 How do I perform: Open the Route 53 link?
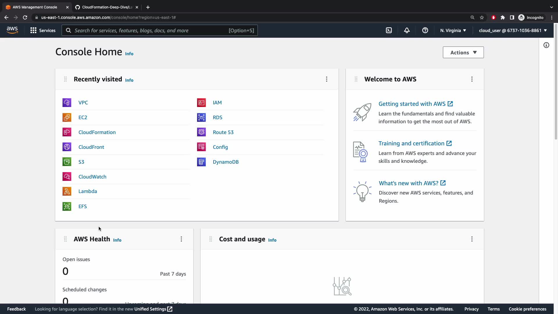[223, 132]
